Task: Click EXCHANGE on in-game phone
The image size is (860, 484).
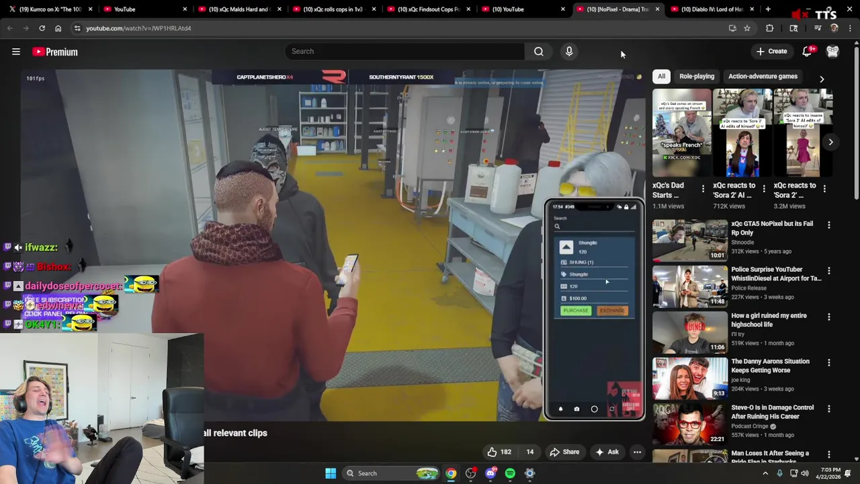Action: 612,311
